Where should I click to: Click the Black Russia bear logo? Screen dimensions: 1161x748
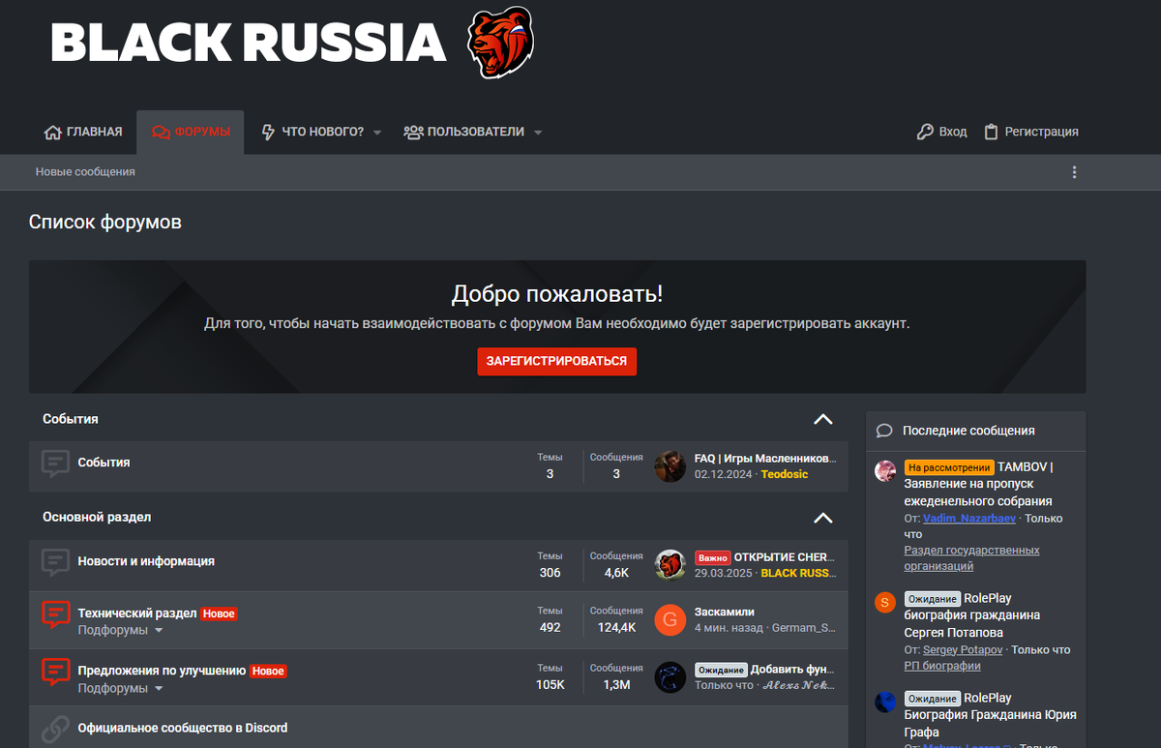[x=500, y=43]
